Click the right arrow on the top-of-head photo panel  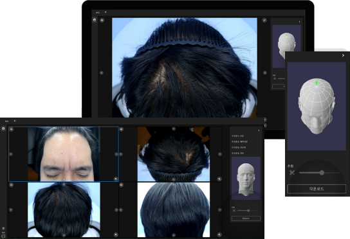coord(116,210)
